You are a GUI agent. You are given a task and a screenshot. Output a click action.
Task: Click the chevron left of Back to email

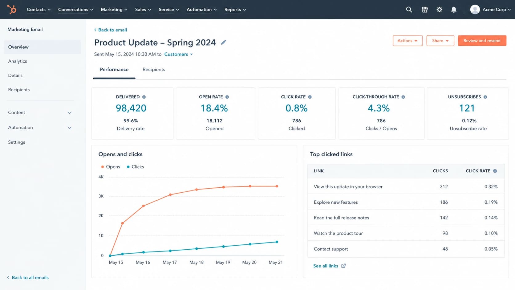(x=95, y=30)
